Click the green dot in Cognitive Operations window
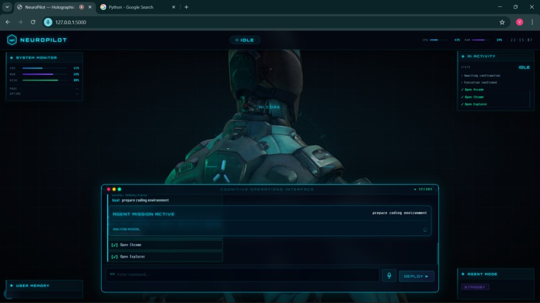 click(x=119, y=189)
